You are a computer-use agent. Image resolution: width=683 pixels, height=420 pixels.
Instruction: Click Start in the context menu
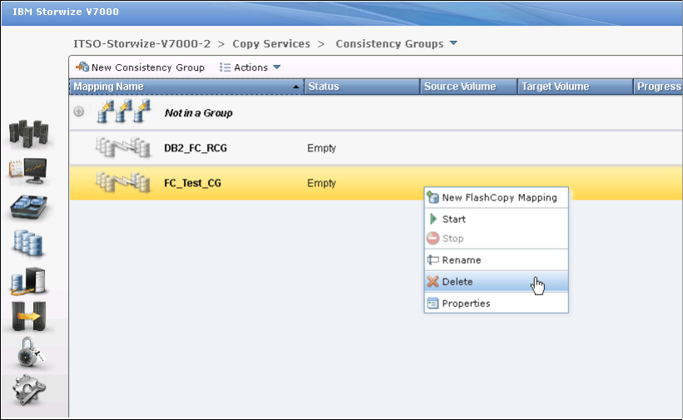click(453, 220)
